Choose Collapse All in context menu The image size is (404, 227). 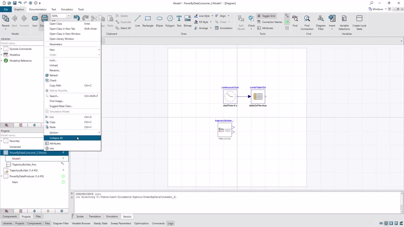[x=72, y=138]
